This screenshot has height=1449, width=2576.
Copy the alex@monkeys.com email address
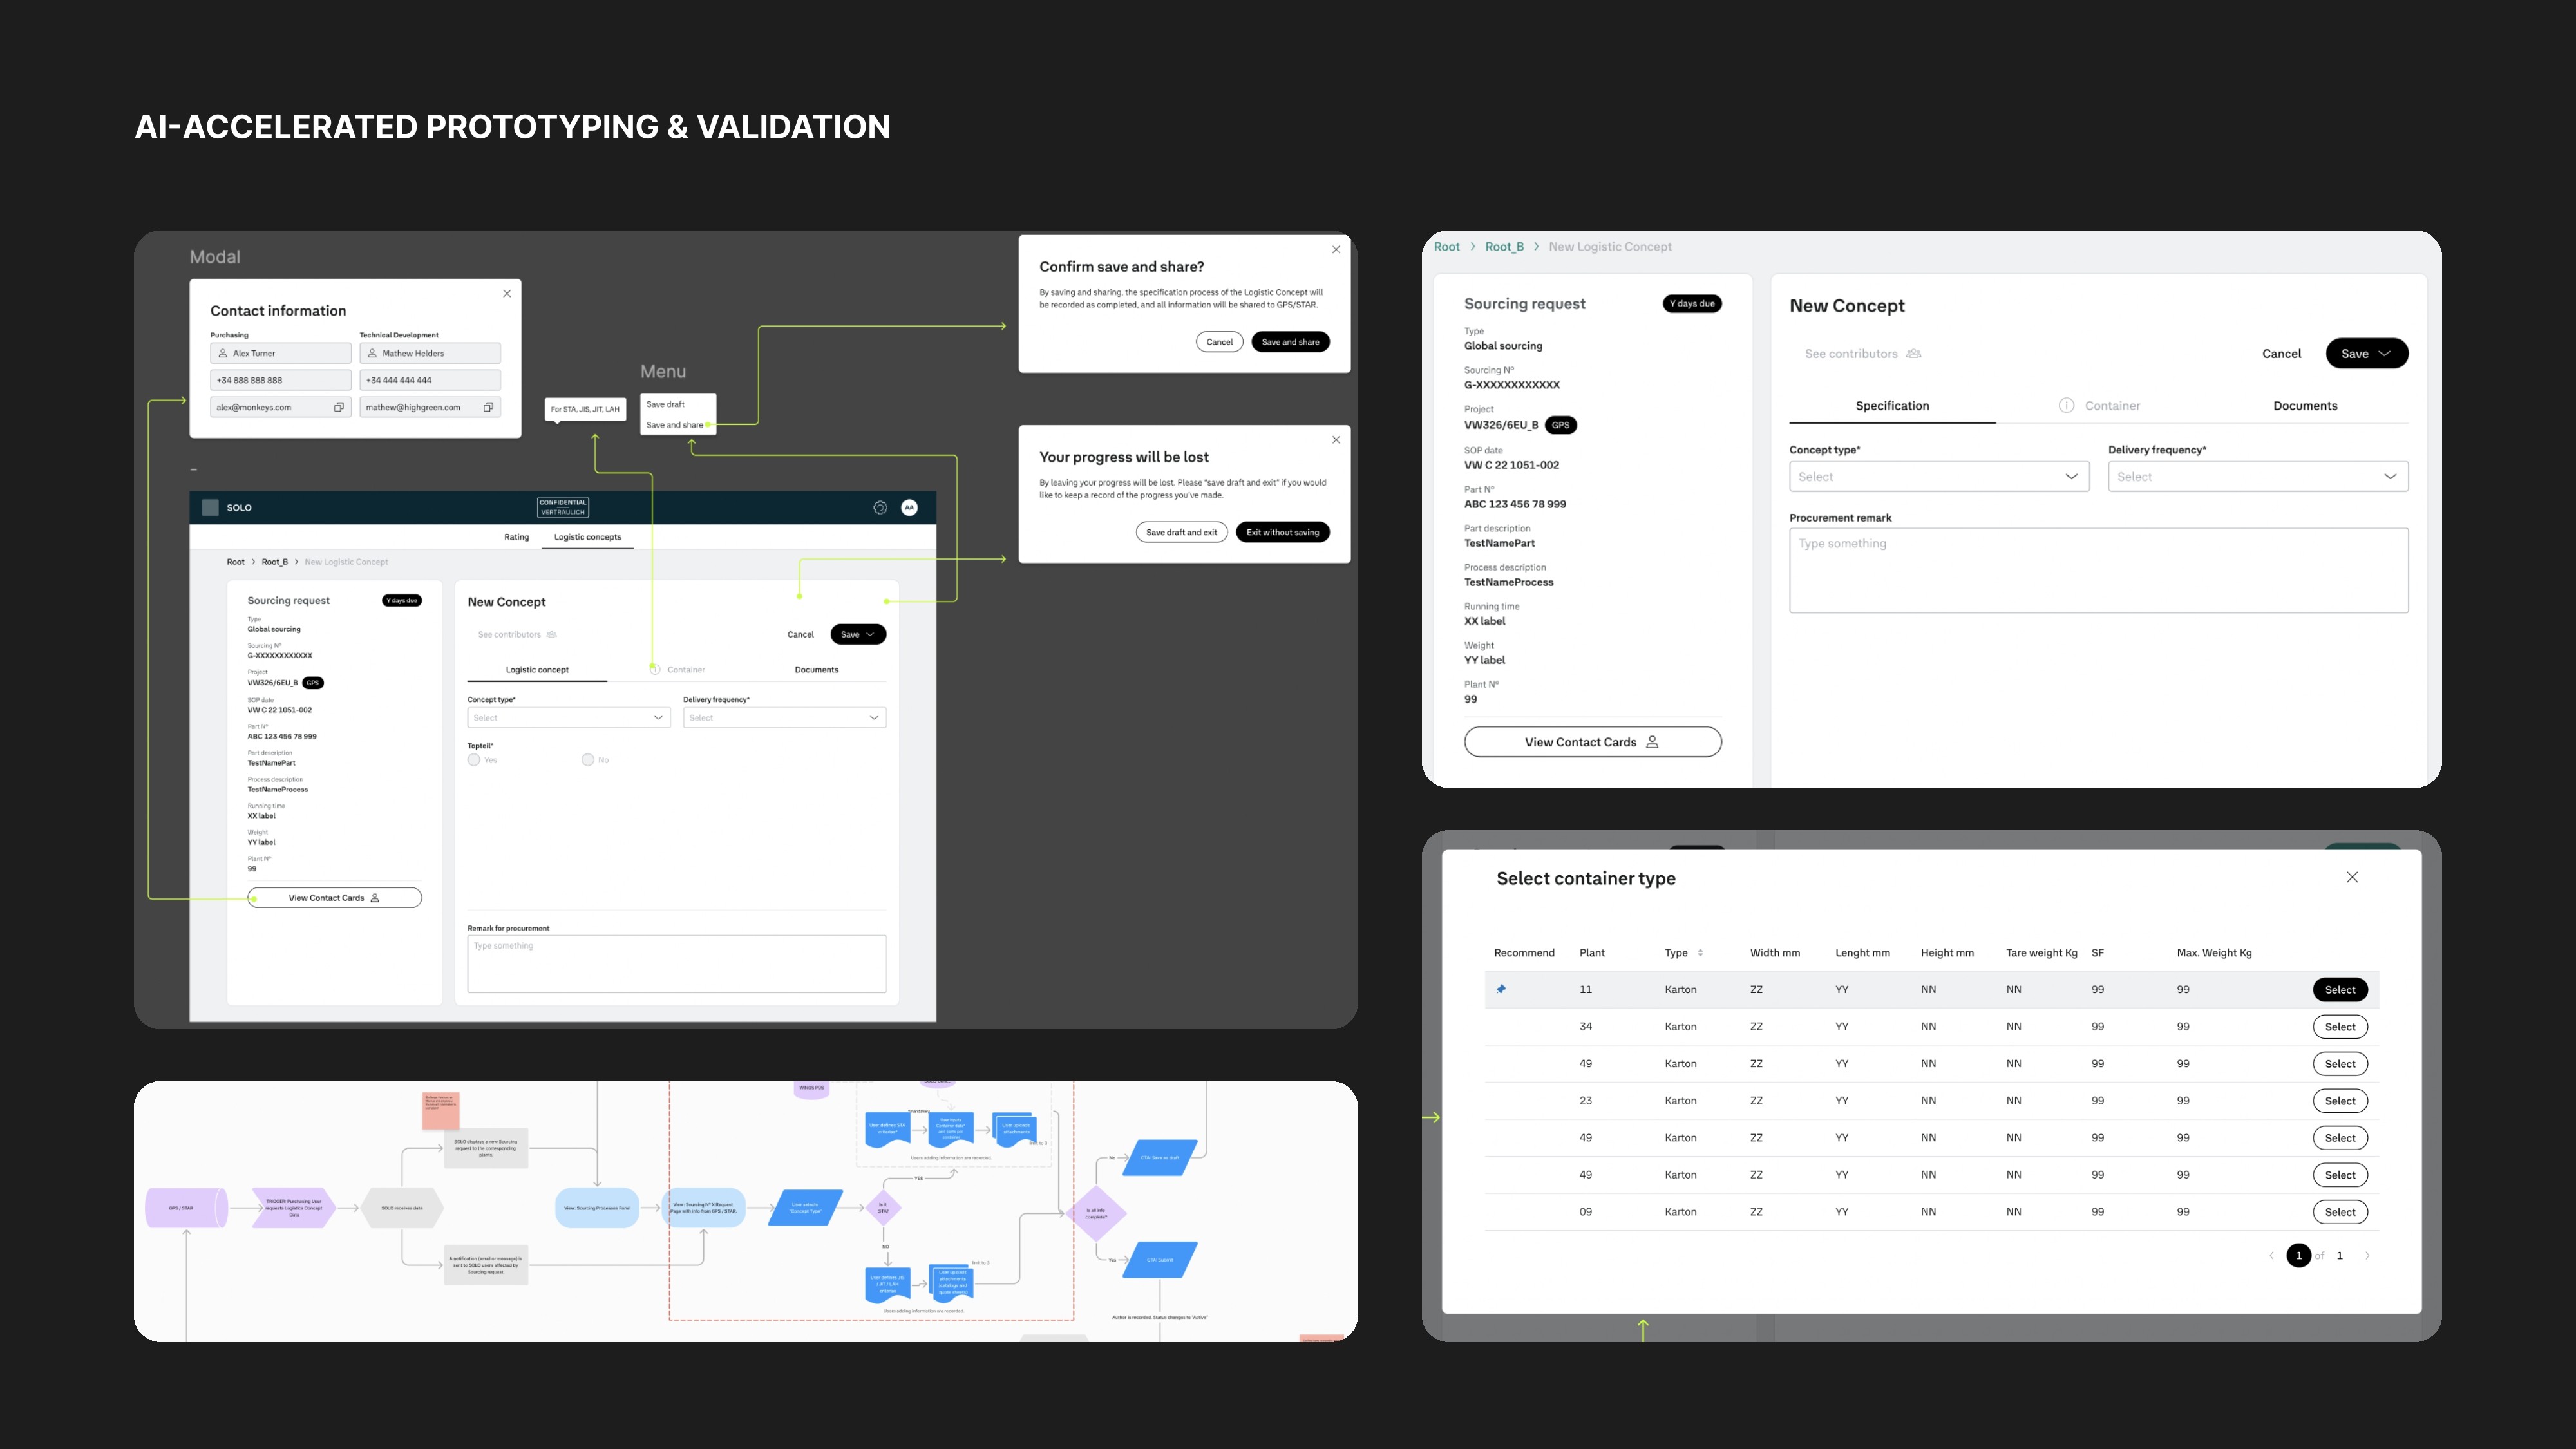point(338,407)
